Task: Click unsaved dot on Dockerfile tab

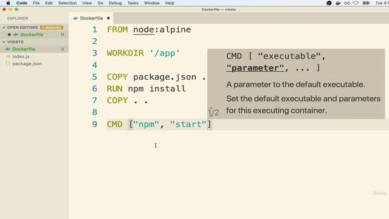Action: click(x=108, y=18)
